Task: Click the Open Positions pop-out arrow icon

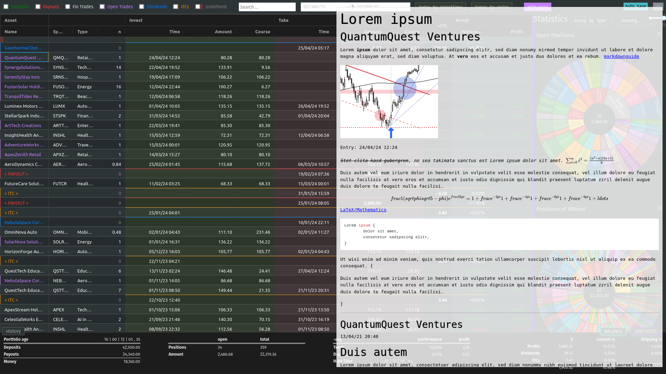Action: 659,35
